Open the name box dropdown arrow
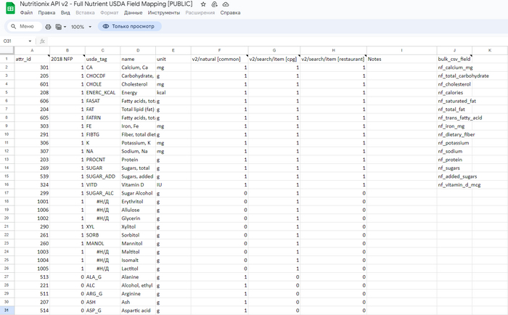 tap(29, 41)
